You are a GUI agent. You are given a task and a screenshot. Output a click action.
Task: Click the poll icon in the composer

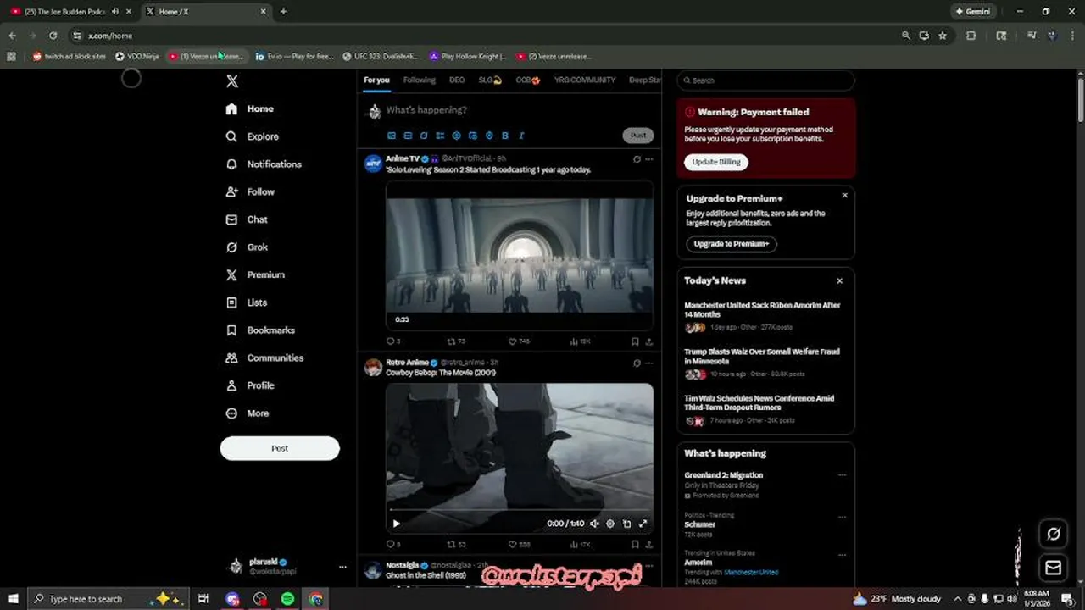point(440,136)
